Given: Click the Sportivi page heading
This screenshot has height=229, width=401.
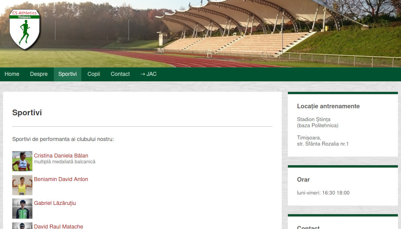Looking at the screenshot, I should [27, 113].
